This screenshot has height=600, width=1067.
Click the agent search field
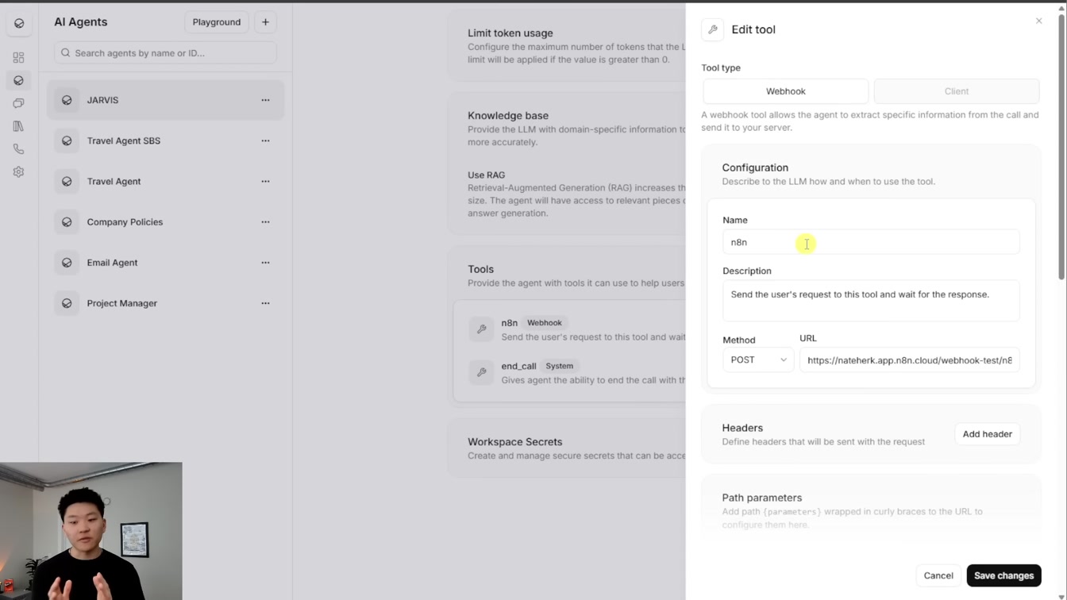(165, 53)
